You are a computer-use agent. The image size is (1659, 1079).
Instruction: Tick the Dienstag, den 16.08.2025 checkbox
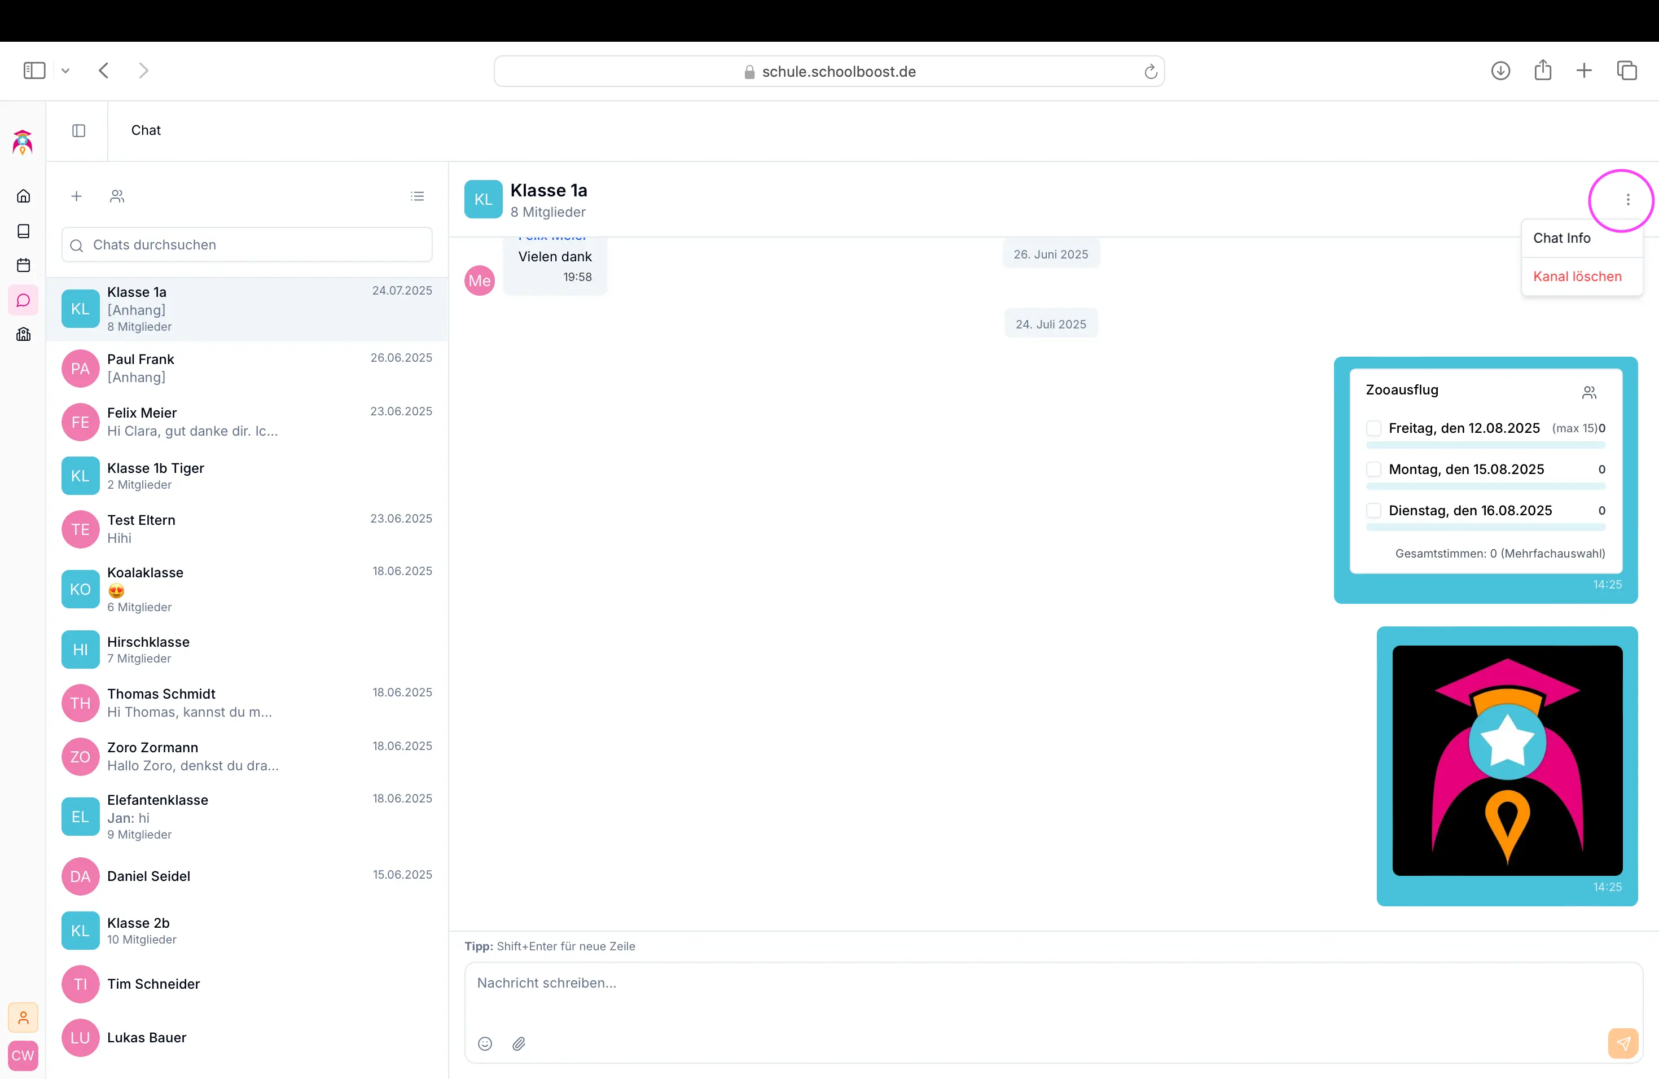tap(1373, 510)
